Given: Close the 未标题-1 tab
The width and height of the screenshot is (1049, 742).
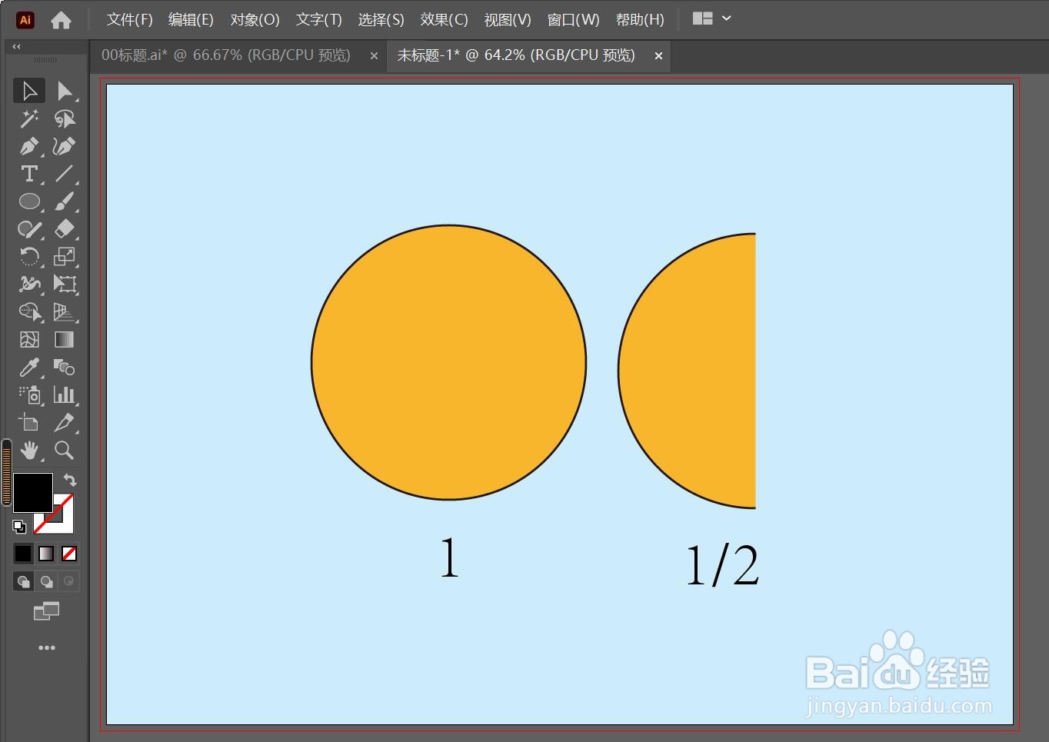Looking at the screenshot, I should [x=658, y=56].
